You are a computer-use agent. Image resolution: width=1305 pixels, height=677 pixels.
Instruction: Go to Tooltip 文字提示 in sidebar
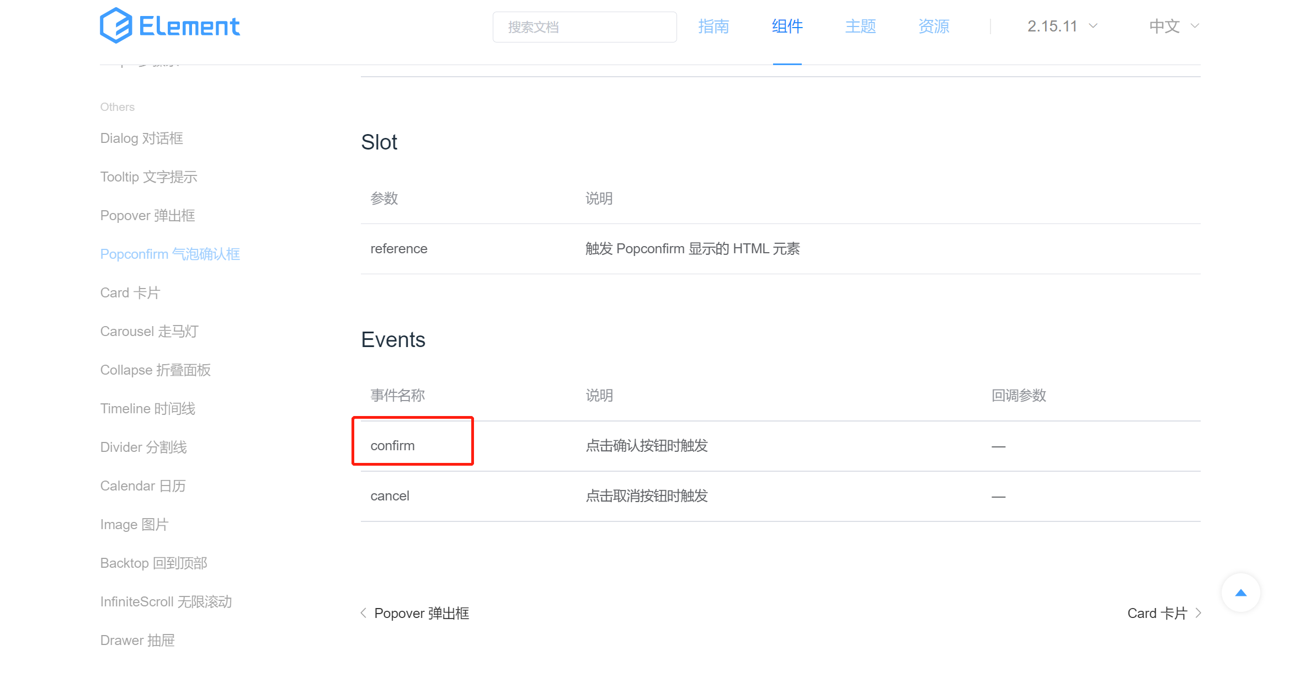pos(148,177)
